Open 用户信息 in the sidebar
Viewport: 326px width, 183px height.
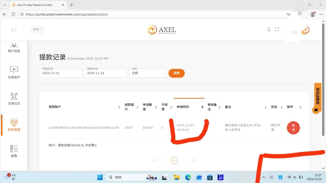(14, 48)
